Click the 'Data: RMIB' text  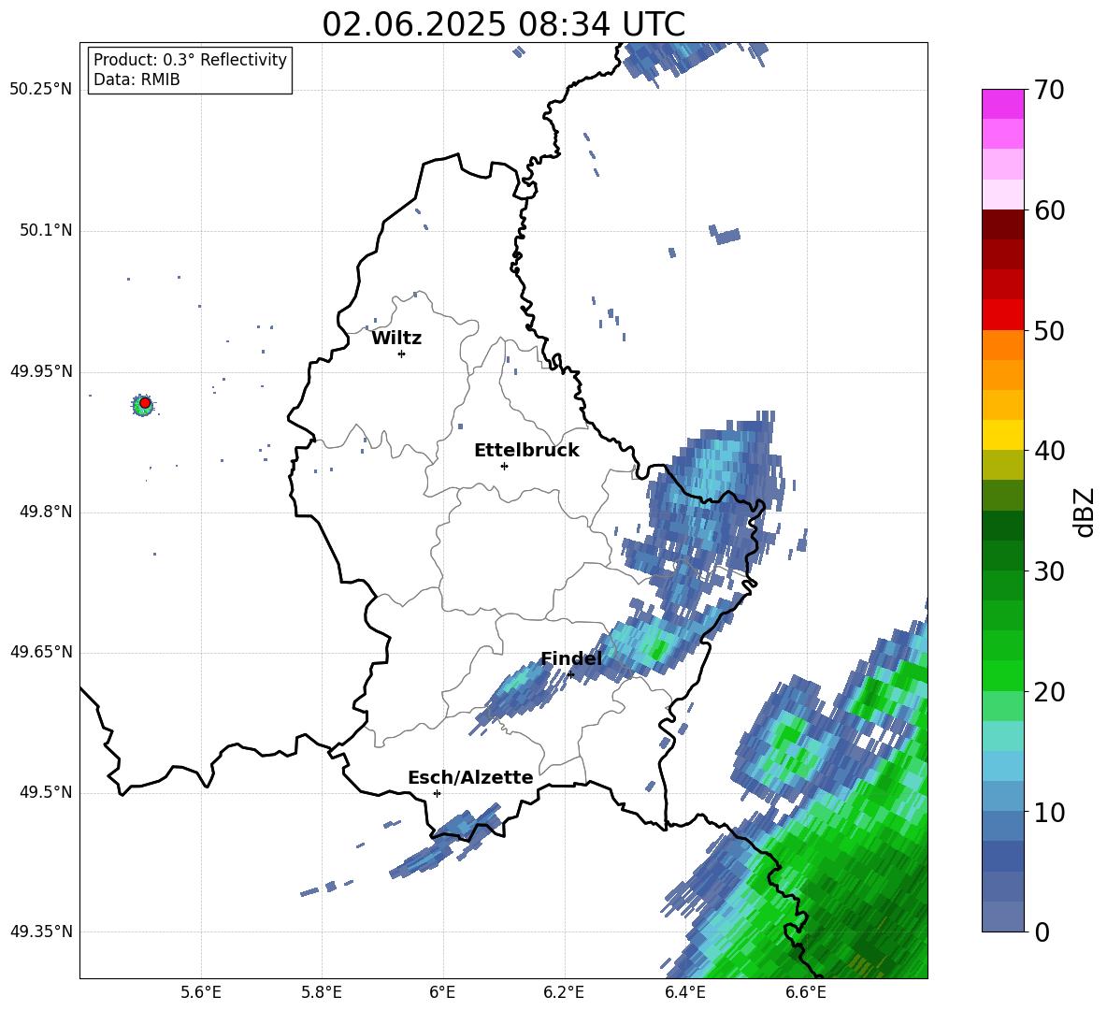point(137,79)
